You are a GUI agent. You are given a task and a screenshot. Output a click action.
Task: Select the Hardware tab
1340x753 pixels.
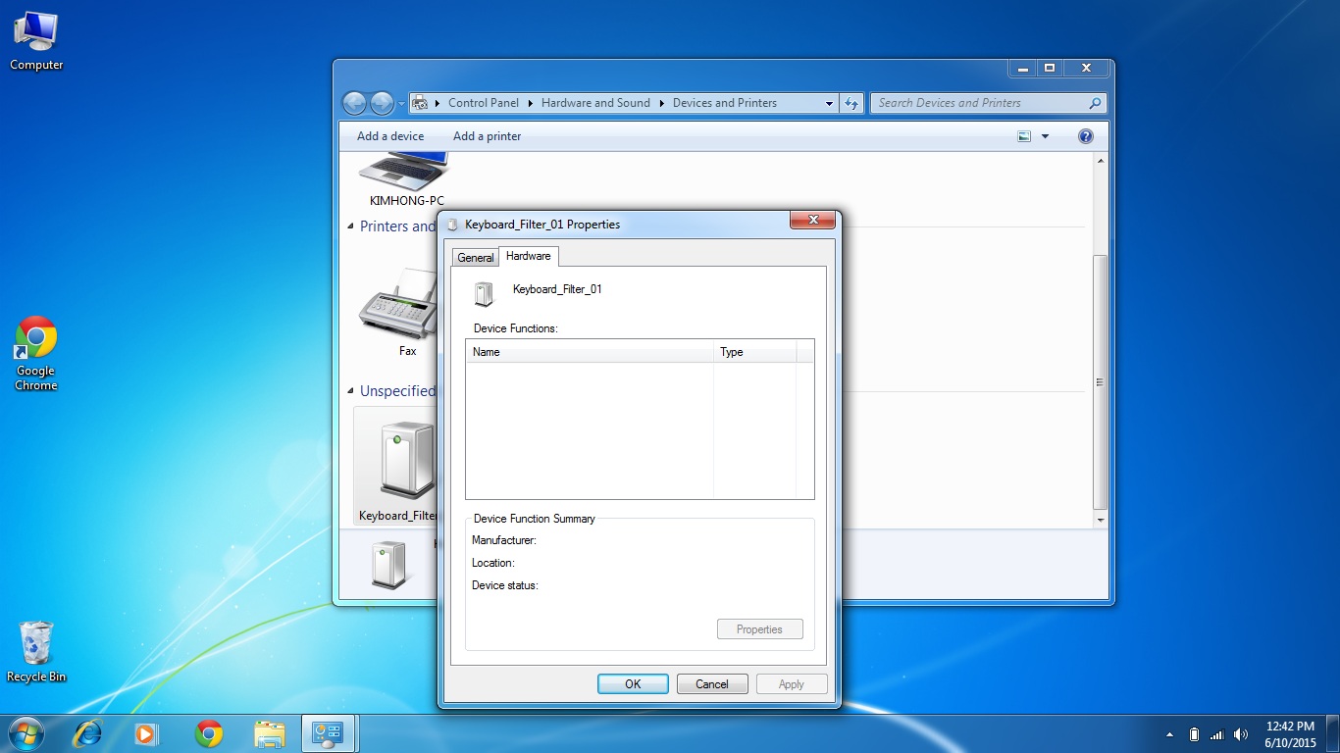point(528,256)
